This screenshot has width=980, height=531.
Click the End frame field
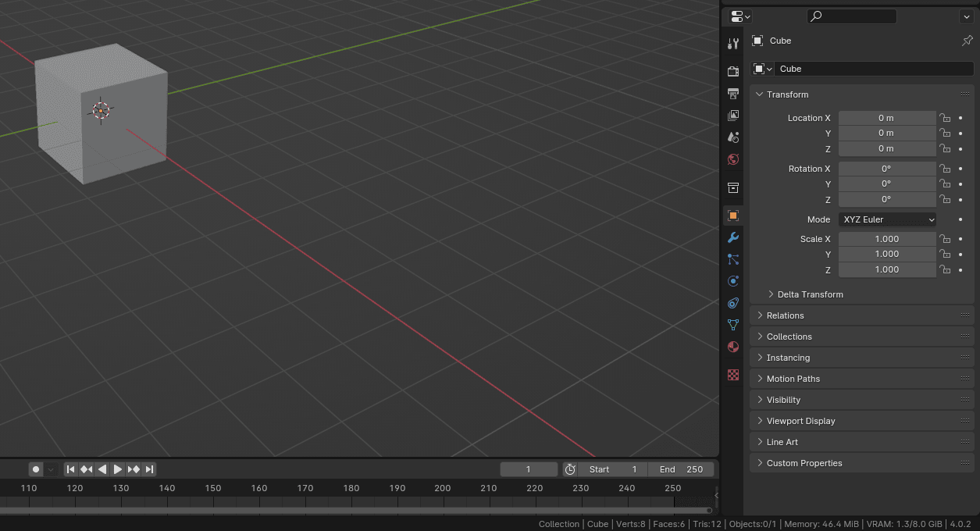tap(681, 469)
